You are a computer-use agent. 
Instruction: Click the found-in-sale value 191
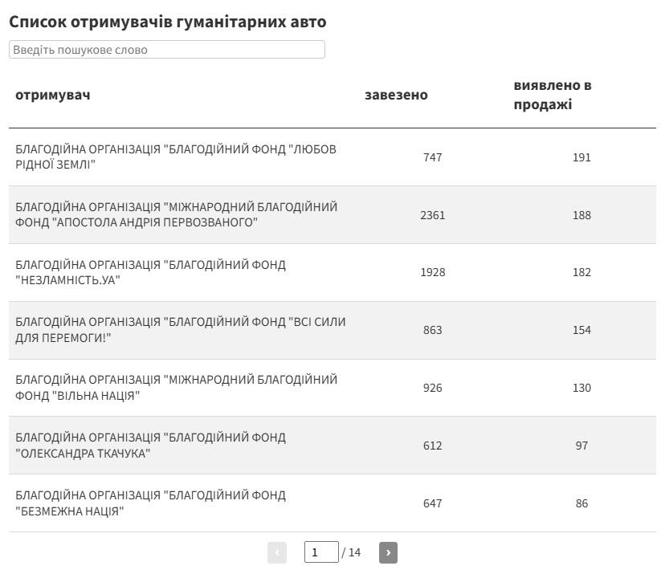click(x=581, y=157)
